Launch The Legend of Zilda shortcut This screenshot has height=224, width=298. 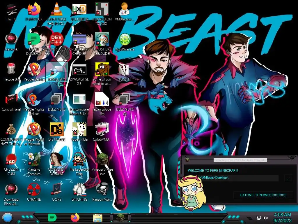coord(79,164)
